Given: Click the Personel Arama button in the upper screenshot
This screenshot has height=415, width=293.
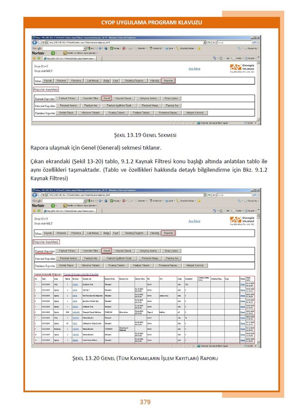Looking at the screenshot, I should click(x=68, y=105).
